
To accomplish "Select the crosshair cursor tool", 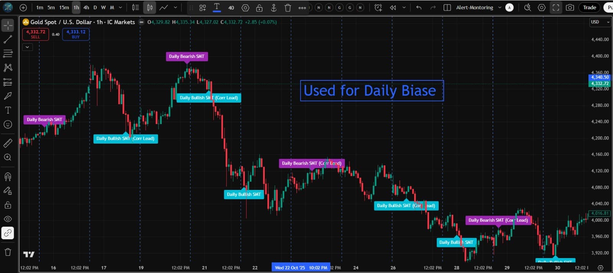I will (8, 25).
